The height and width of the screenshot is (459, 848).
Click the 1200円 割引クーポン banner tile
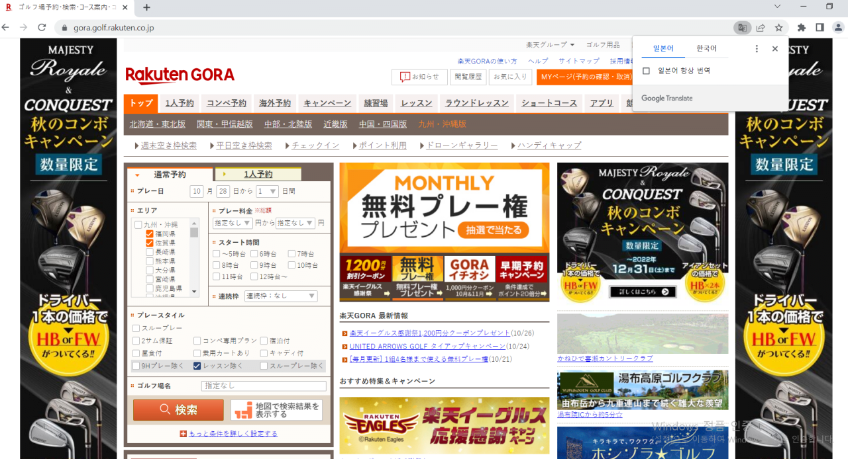point(364,278)
